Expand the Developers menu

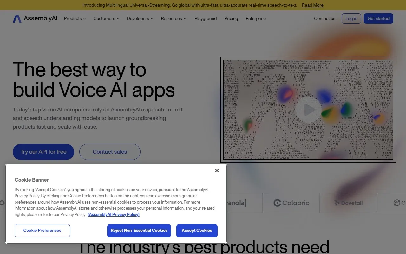coord(140,19)
